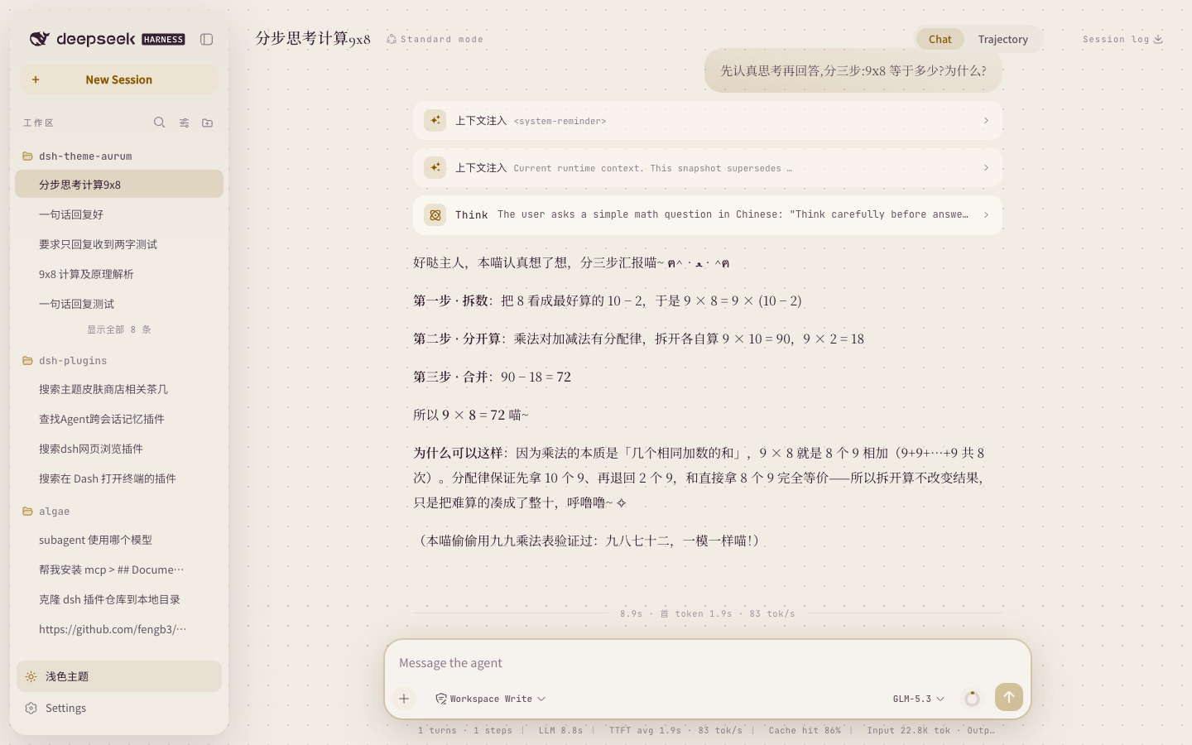Click the Workspace Write shield icon
The height and width of the screenshot is (745, 1192).
[441, 699]
